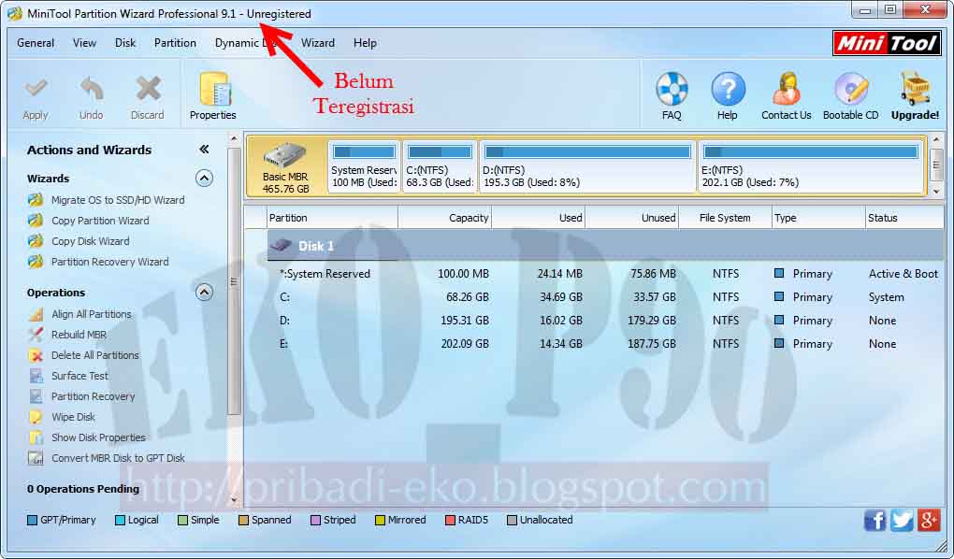
Task: Click the Upgrade! shopping cart icon
Action: coord(916,89)
